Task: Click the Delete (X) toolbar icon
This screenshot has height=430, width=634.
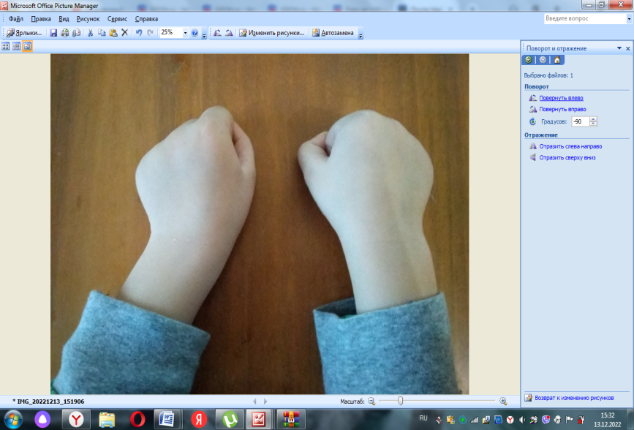Action: (x=124, y=33)
